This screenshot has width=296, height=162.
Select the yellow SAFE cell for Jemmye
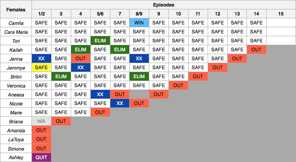41,68
